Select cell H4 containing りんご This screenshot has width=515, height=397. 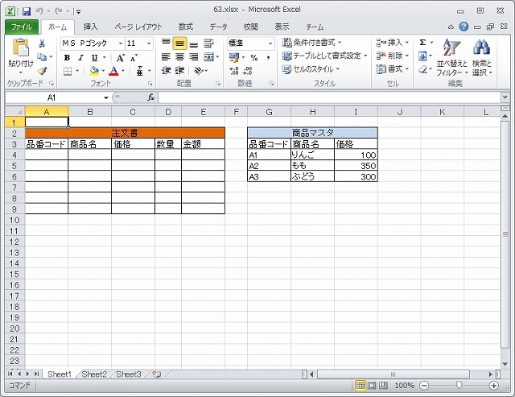[312, 155]
